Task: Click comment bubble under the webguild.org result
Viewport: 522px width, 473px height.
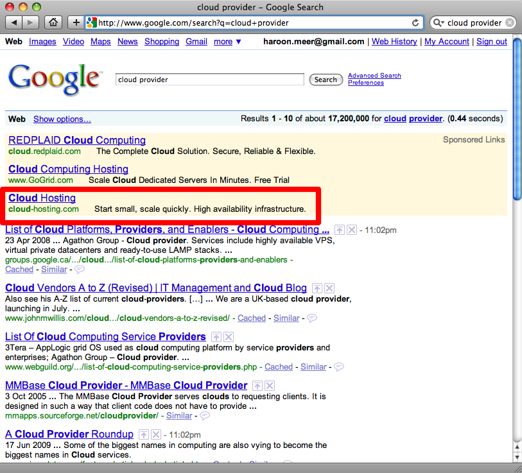Action: [338, 367]
